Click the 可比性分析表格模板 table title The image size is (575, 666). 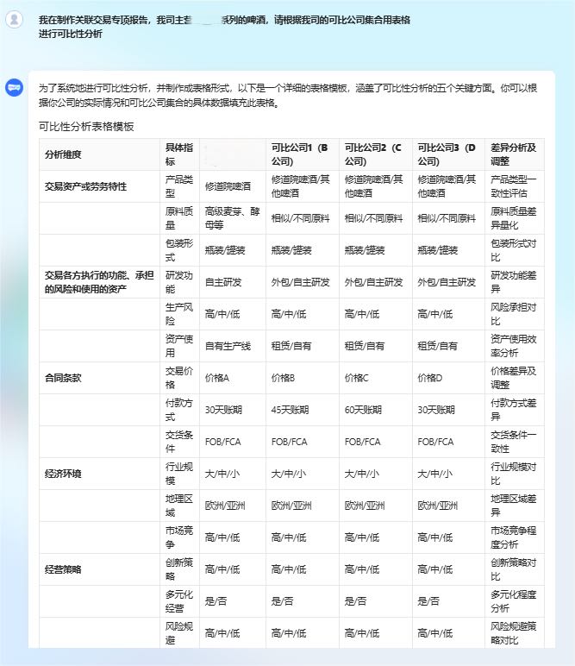86,127
